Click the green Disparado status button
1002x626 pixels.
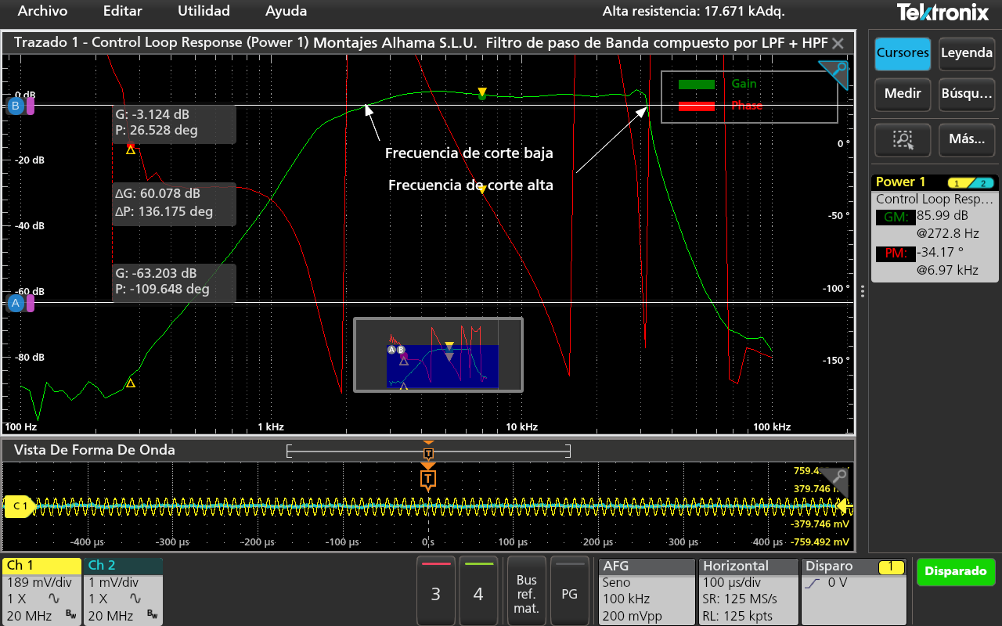[955, 571]
